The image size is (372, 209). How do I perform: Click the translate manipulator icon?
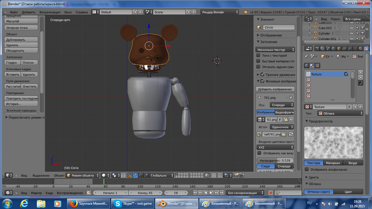[x=135, y=175]
